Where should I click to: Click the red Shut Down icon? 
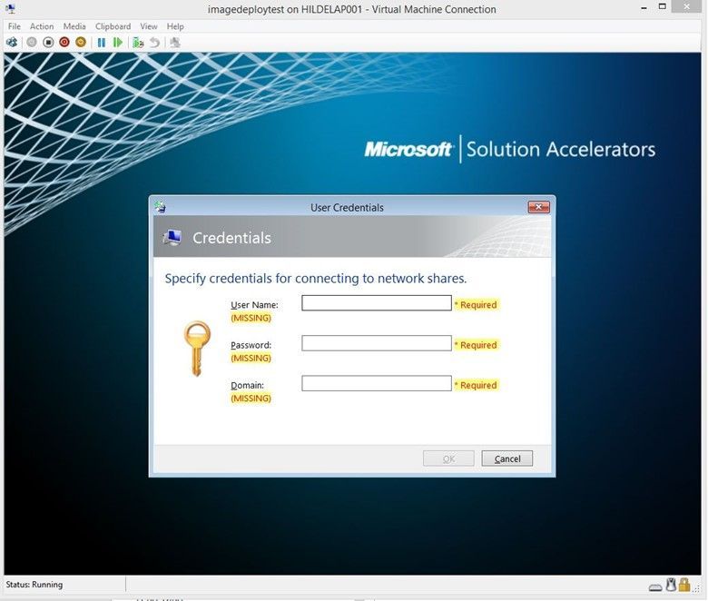pos(64,43)
